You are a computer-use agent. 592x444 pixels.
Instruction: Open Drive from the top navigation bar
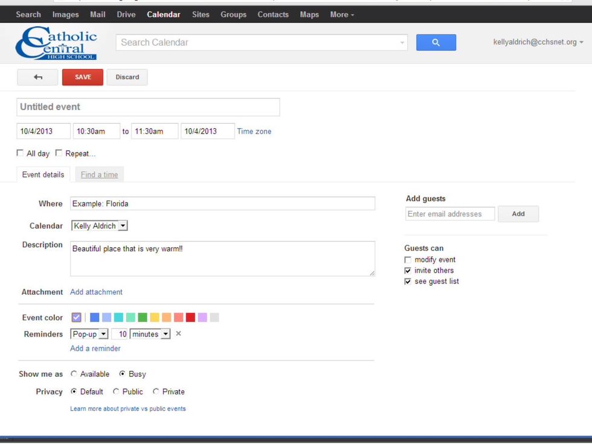click(x=126, y=14)
